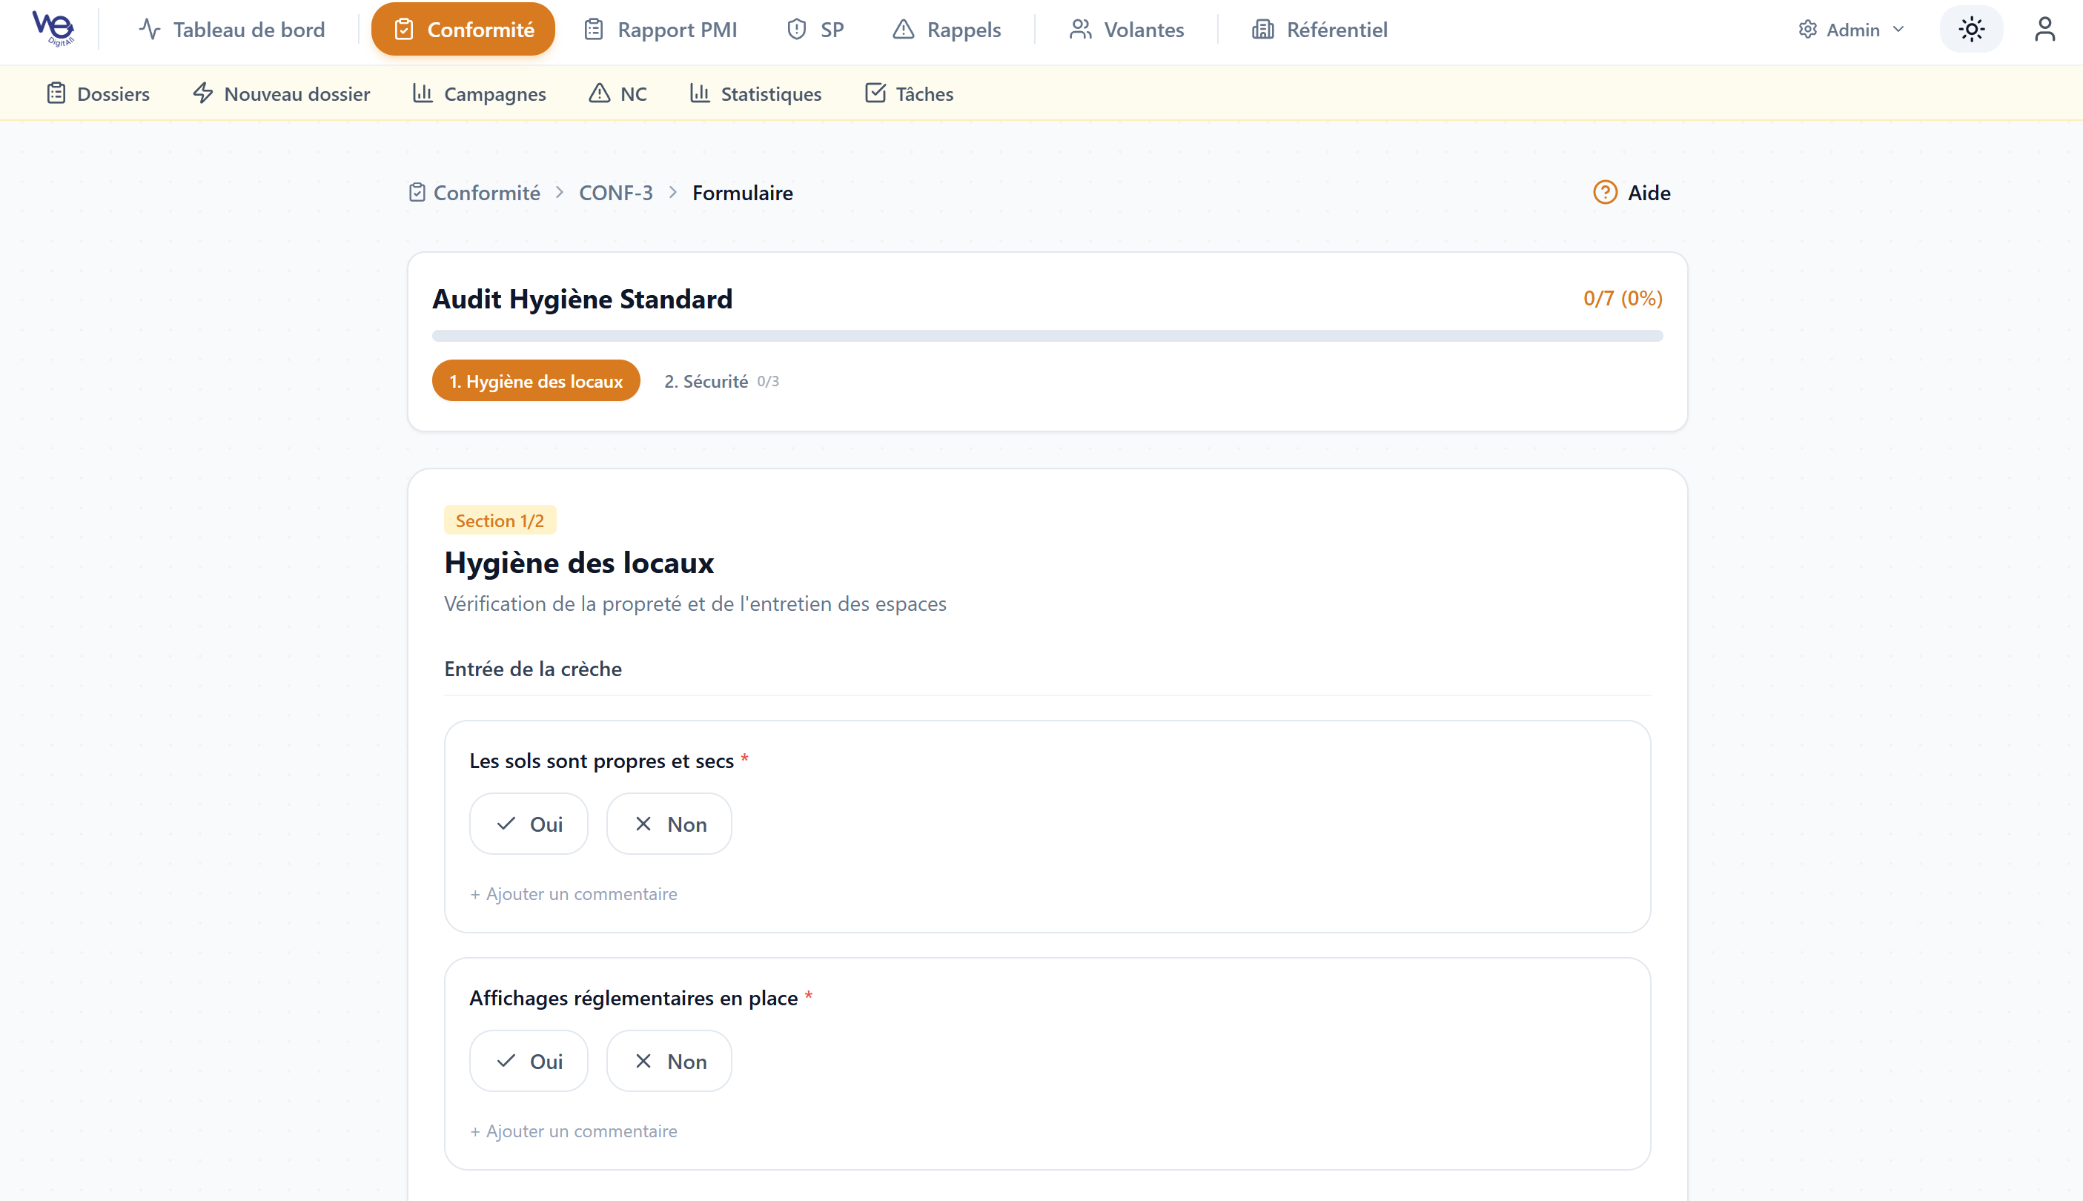Open Tableau de bord from top navigation
This screenshot has width=2083, height=1201.
click(232, 30)
